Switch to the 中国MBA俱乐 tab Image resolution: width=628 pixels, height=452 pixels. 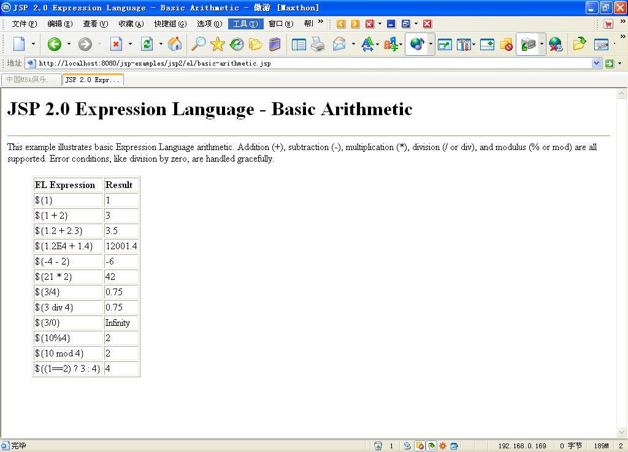pos(31,80)
